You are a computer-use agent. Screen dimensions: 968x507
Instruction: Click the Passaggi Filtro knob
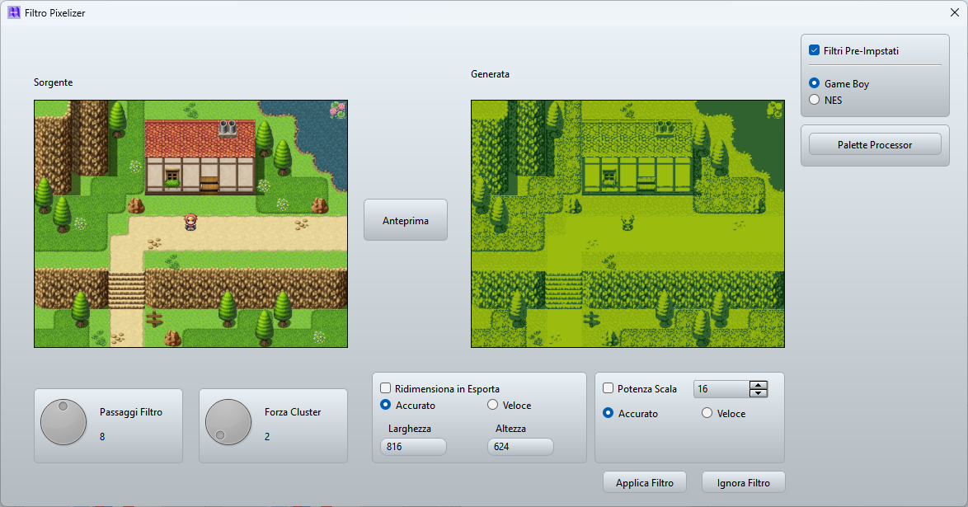tap(63, 422)
